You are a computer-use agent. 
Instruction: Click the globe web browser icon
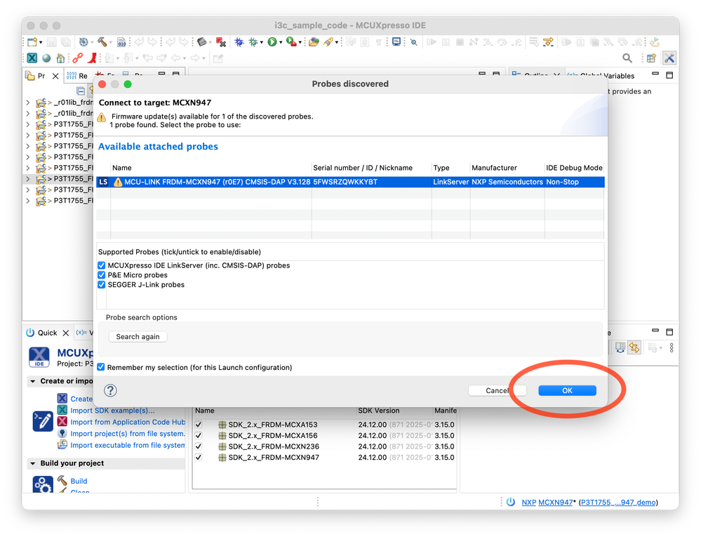(46, 58)
